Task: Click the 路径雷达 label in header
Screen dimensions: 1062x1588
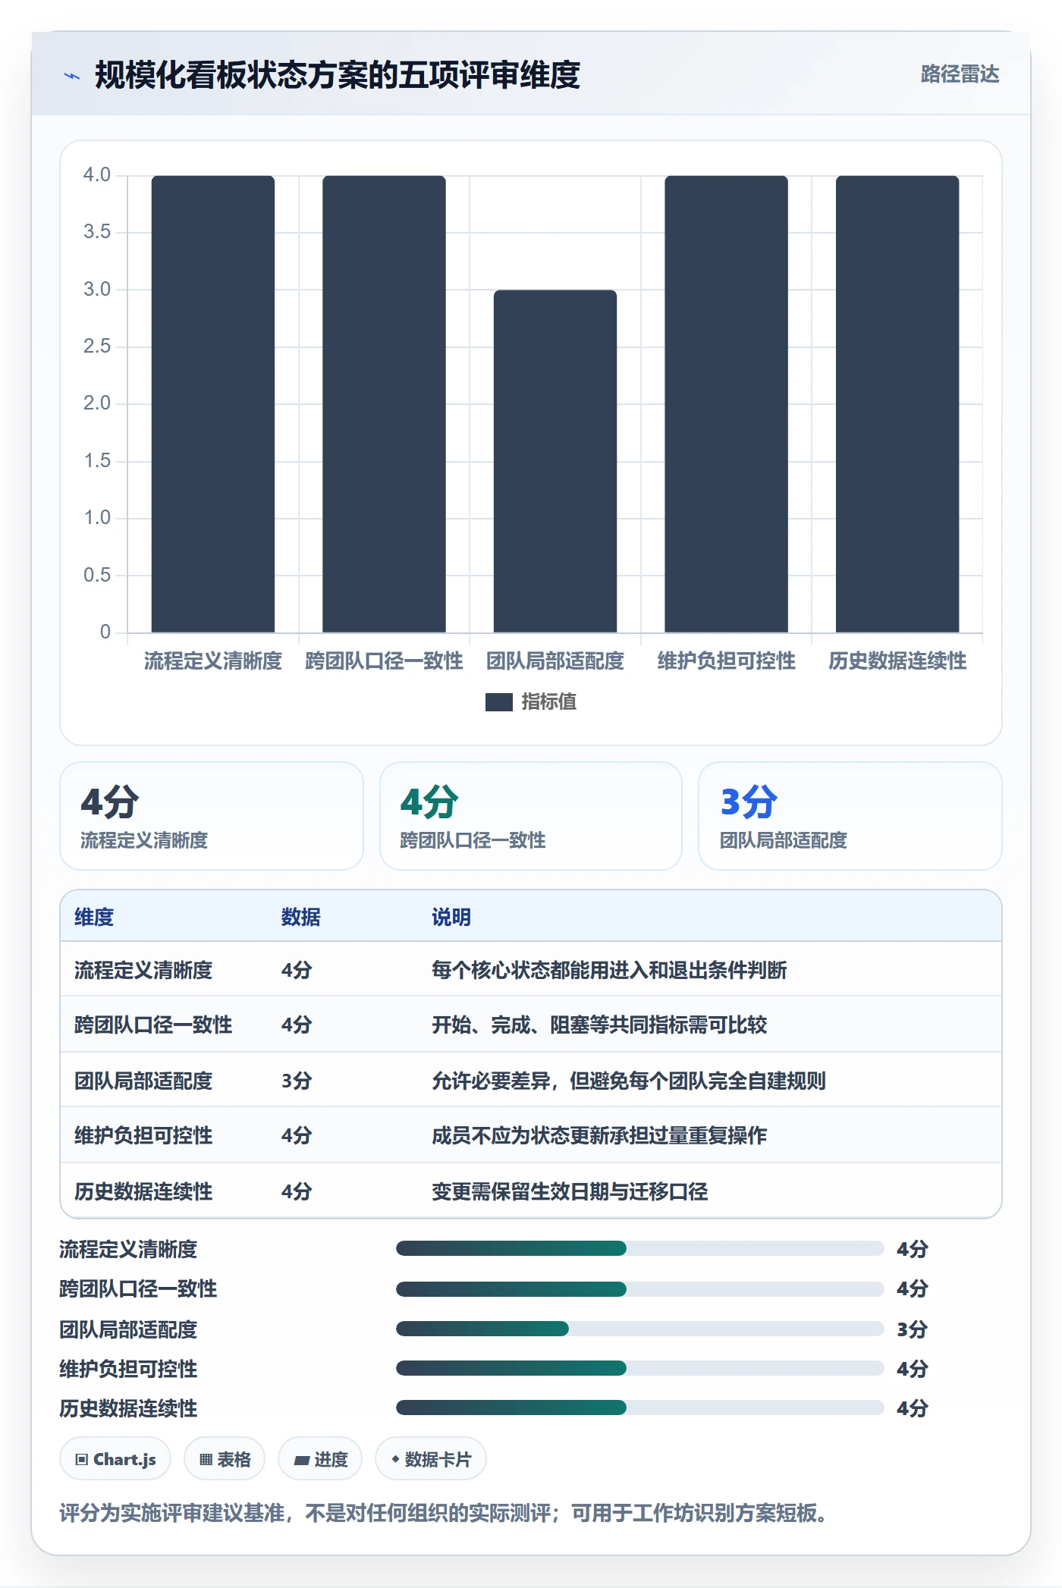Action: (x=960, y=74)
